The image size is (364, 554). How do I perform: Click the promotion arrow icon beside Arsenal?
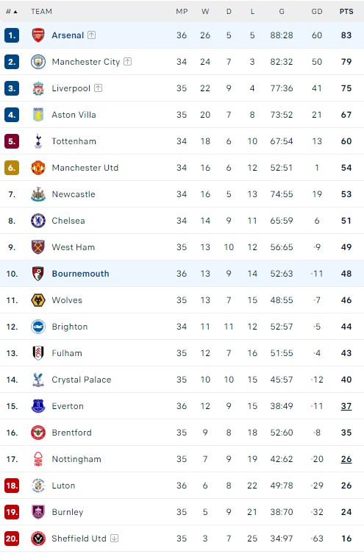[91, 35]
